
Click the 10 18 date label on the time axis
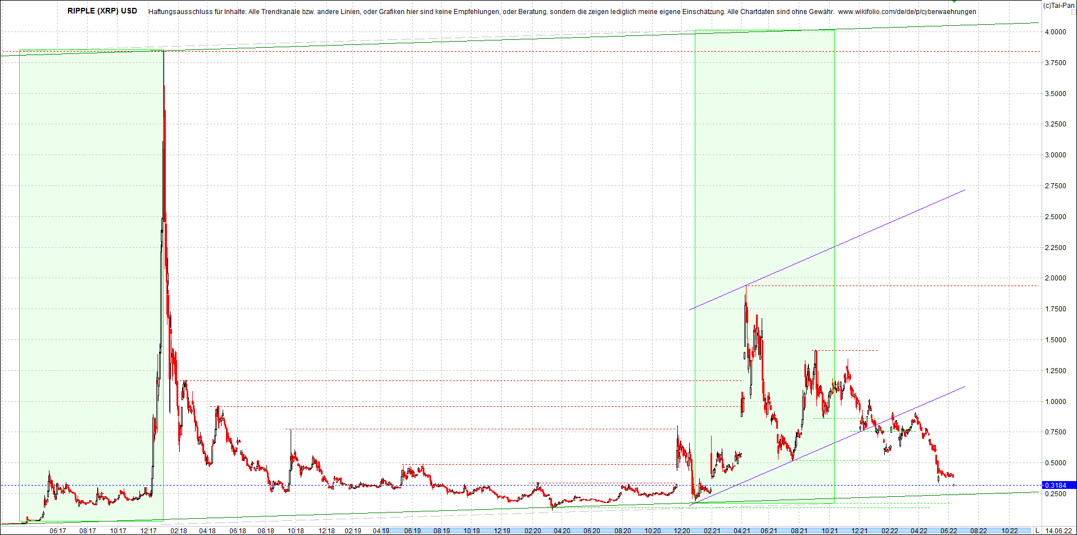point(296,531)
